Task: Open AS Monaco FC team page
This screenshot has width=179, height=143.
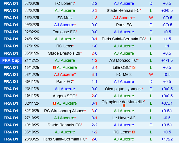Action: point(123,60)
